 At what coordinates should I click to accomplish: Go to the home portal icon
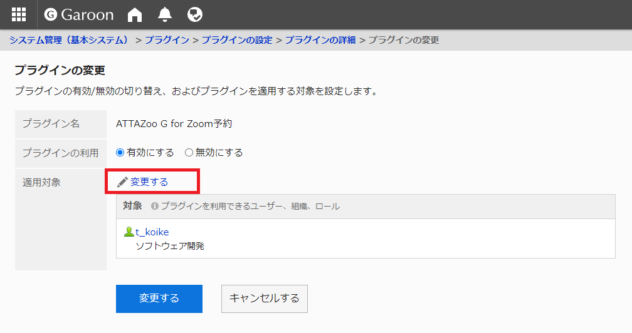[x=135, y=14]
